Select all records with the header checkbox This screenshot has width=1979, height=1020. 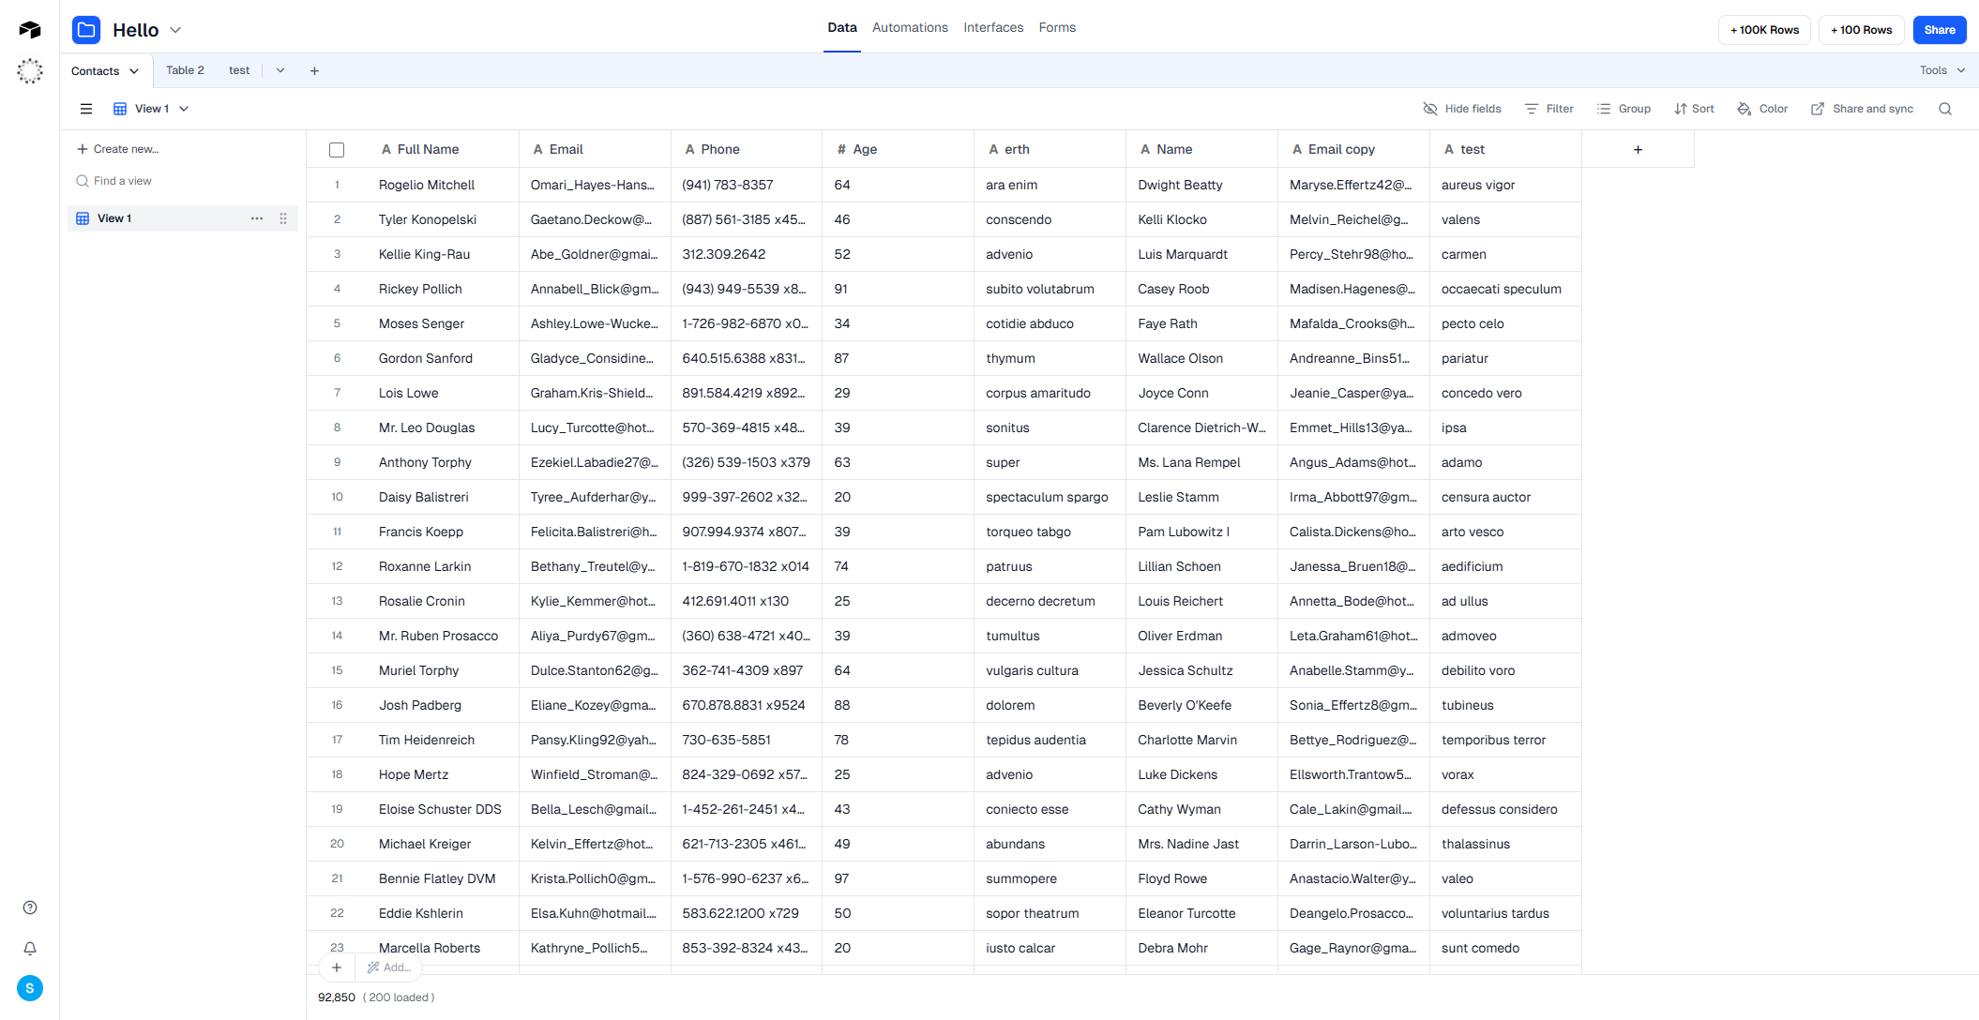[337, 149]
